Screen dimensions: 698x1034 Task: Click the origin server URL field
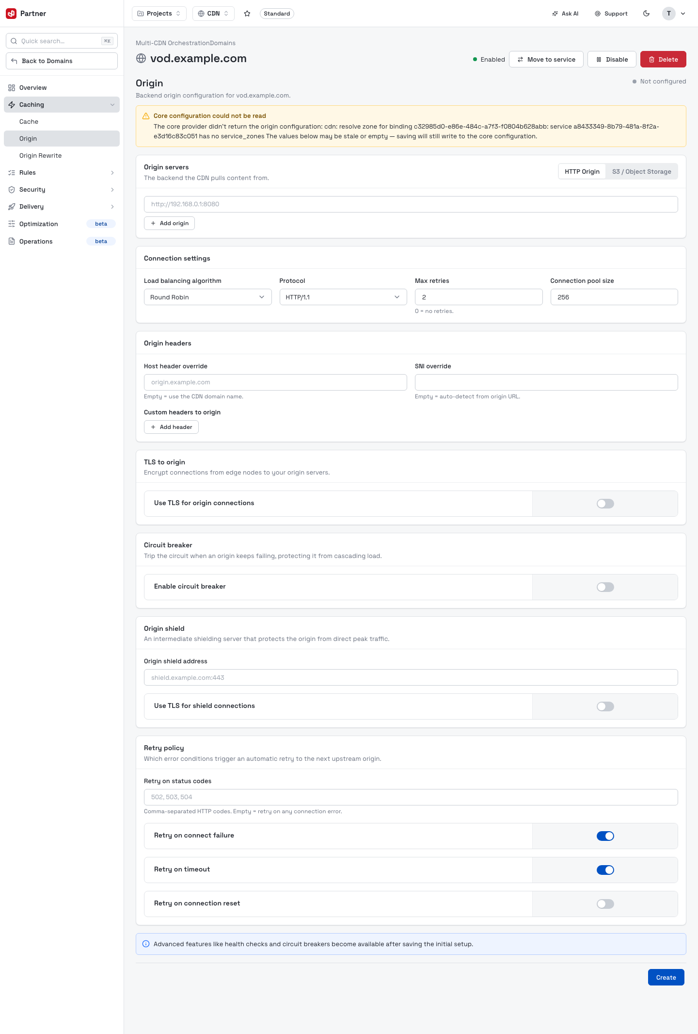411,204
